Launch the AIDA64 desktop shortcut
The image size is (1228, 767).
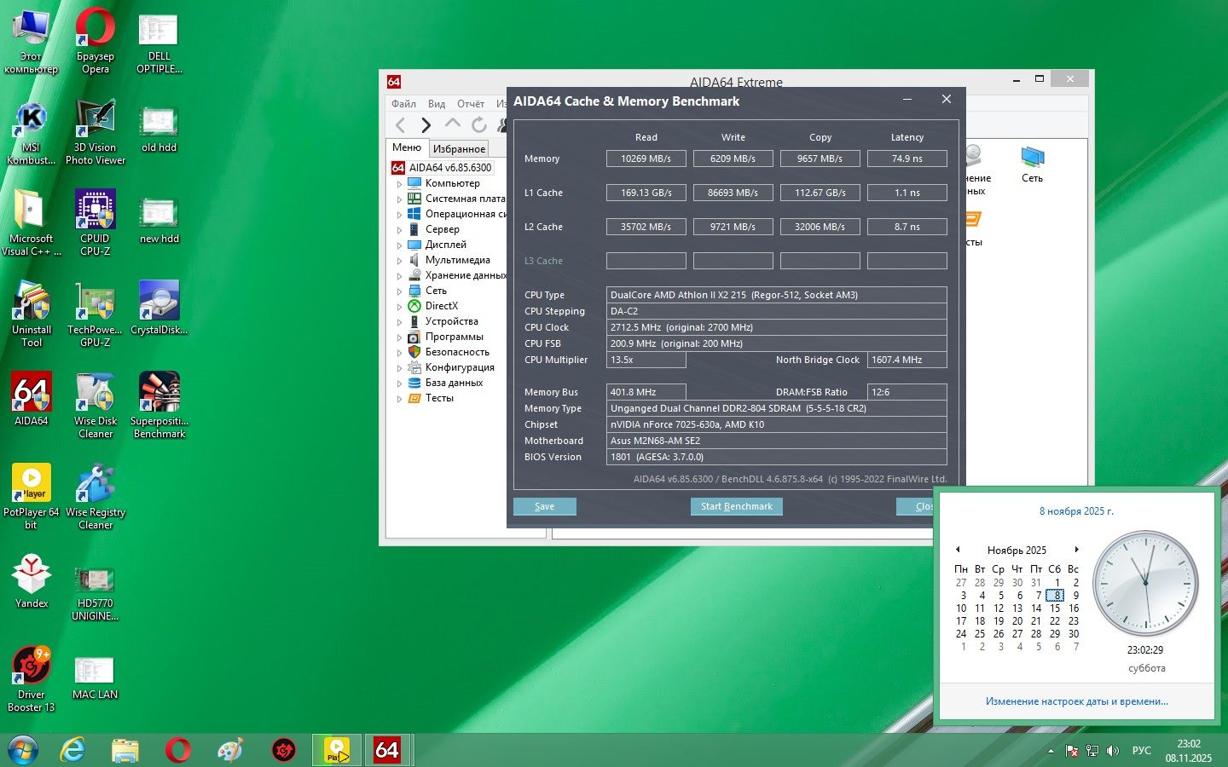click(32, 399)
